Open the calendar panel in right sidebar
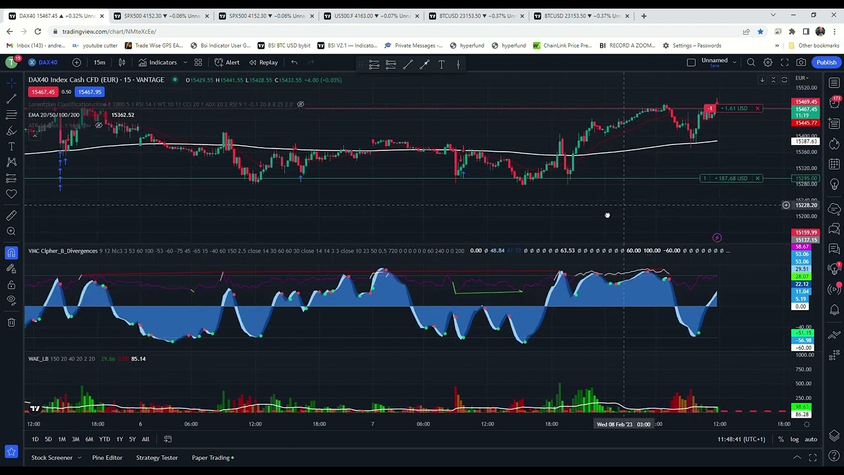 [834, 164]
